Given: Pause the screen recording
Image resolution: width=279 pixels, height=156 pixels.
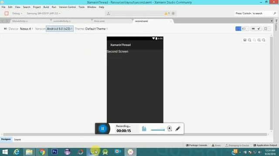Looking at the screenshot, I should click(x=102, y=129).
